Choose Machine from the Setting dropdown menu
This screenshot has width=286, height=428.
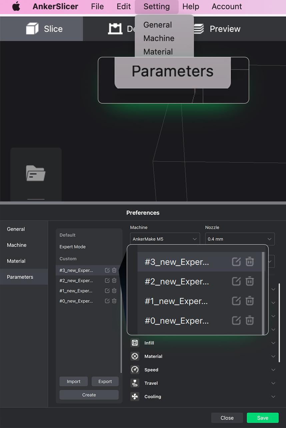pos(159,38)
